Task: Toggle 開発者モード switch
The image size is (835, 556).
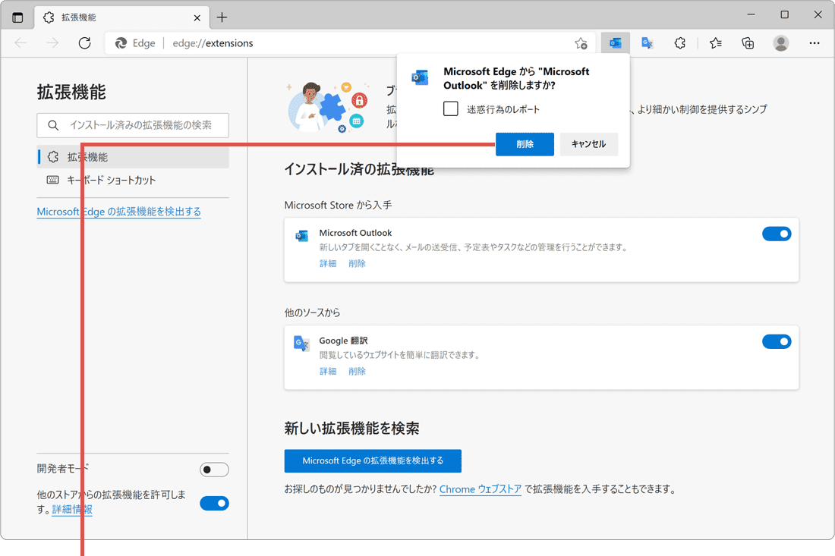Action: point(215,470)
